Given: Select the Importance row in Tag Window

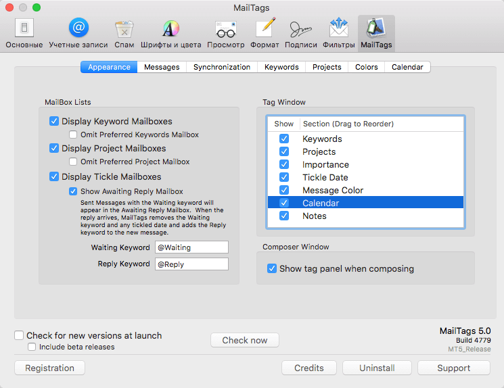Looking at the screenshot, I should pos(365,164).
